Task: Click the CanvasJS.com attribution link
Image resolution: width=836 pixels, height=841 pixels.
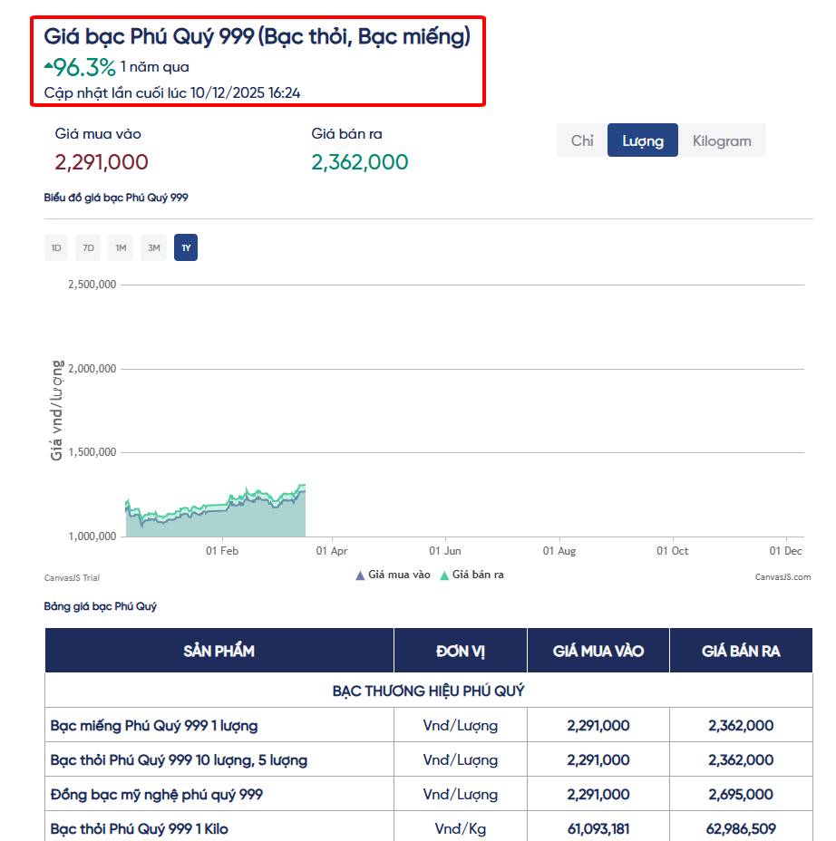Action: (x=783, y=577)
